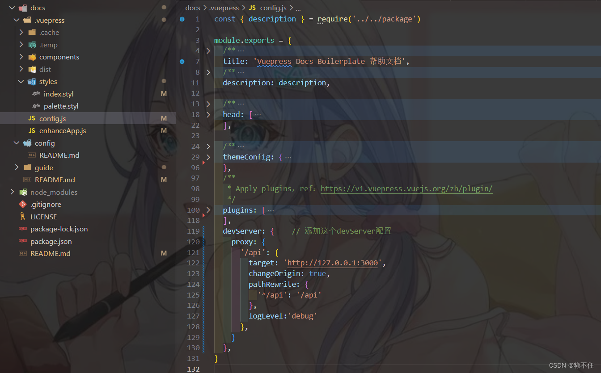Screen dimensions: 601x373
Task: Expand the .temp folder chevron
Action: [x=21, y=45]
